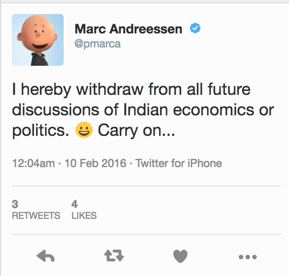View the RETWEETS label list
The image size is (289, 276).
pos(36,216)
